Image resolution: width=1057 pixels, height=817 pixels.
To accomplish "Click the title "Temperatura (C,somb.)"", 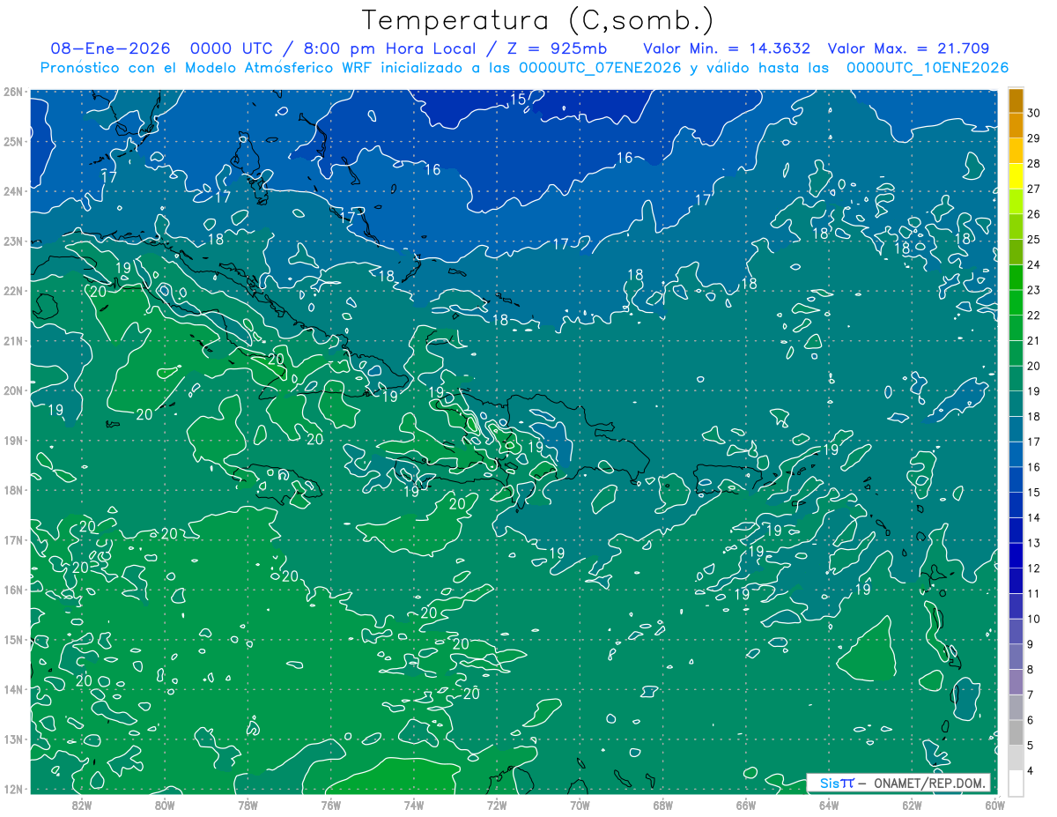I will click(537, 20).
